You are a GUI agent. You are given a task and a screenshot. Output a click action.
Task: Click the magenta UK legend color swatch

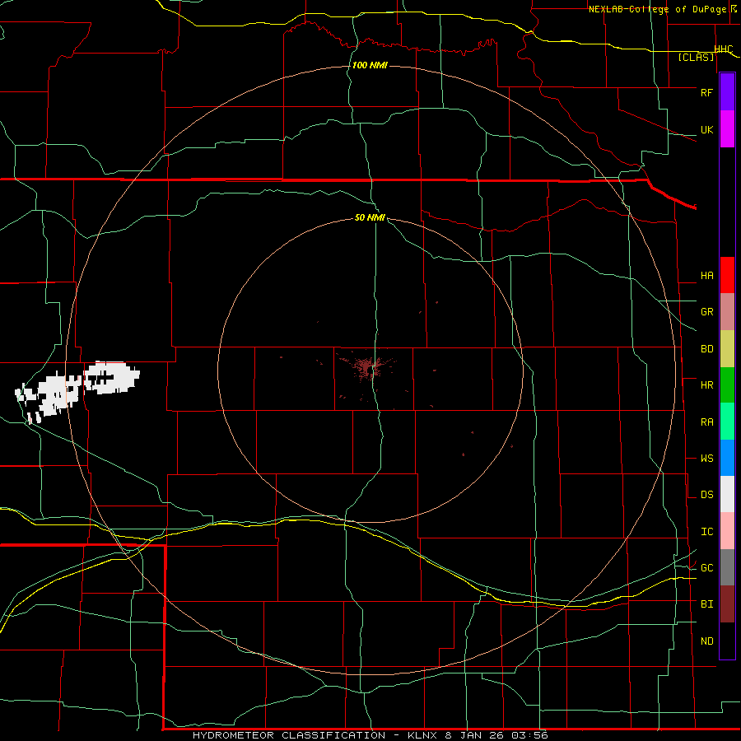pyautogui.click(x=727, y=128)
